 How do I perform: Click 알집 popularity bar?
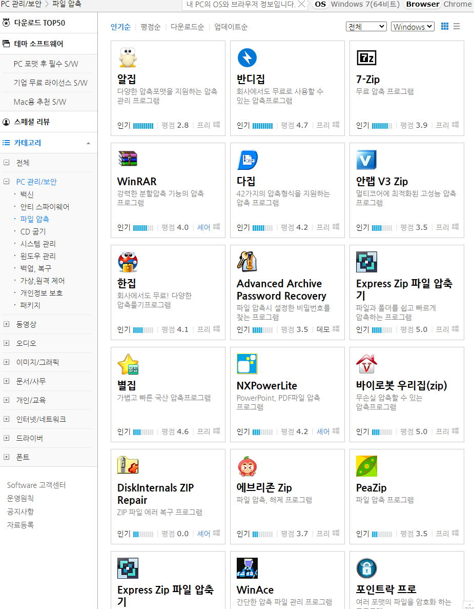(x=143, y=126)
